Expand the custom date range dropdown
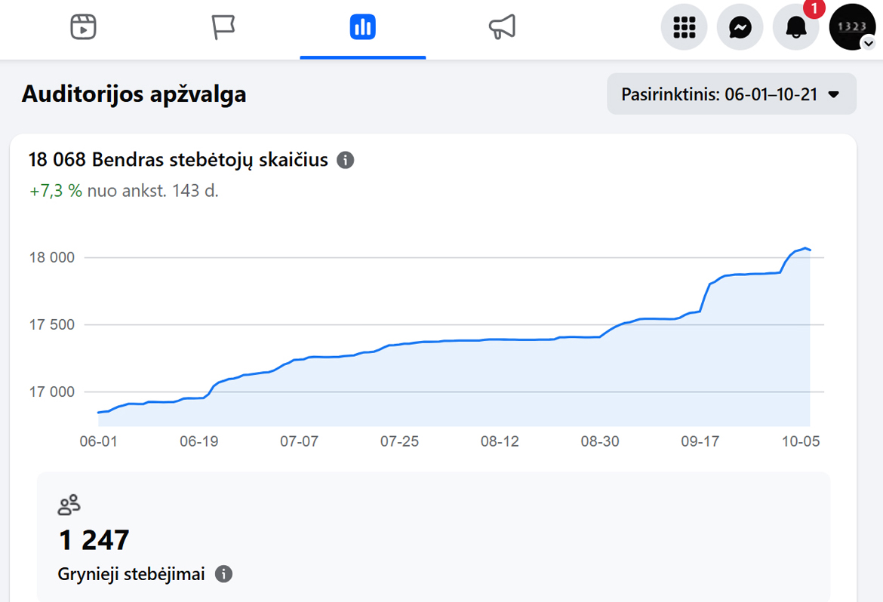 (x=731, y=94)
